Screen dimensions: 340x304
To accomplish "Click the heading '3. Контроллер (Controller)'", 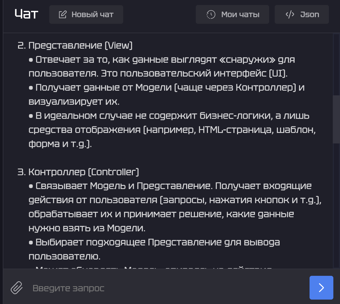I will pos(78,172).
